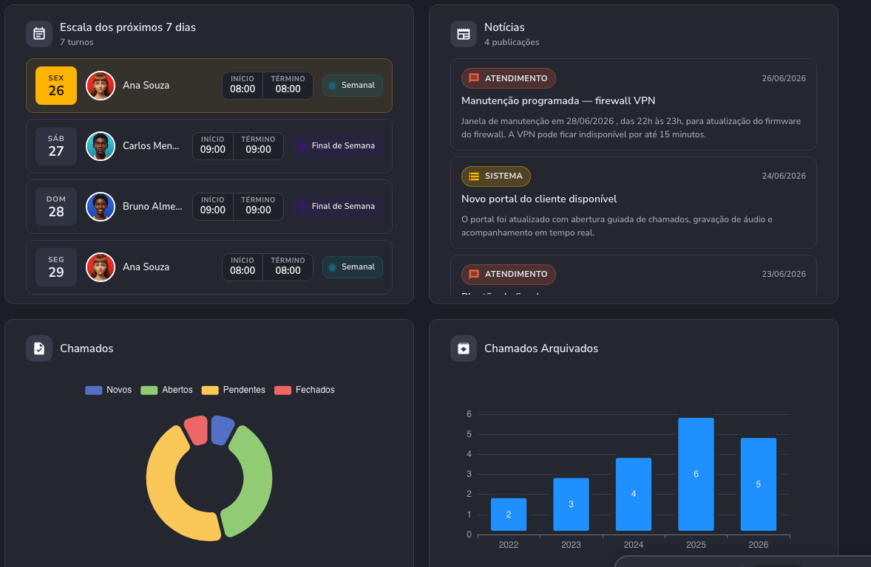The width and height of the screenshot is (871, 567).
Task: Click the yellow Pendentes legend color box
Action: (x=210, y=390)
